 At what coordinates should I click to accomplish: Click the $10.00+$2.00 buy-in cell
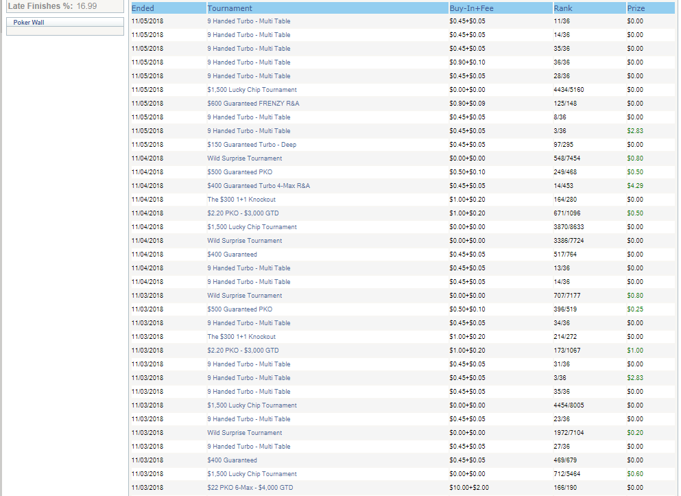pos(469,488)
